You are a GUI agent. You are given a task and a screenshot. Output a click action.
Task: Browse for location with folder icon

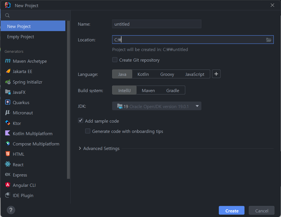pyautogui.click(x=268, y=40)
